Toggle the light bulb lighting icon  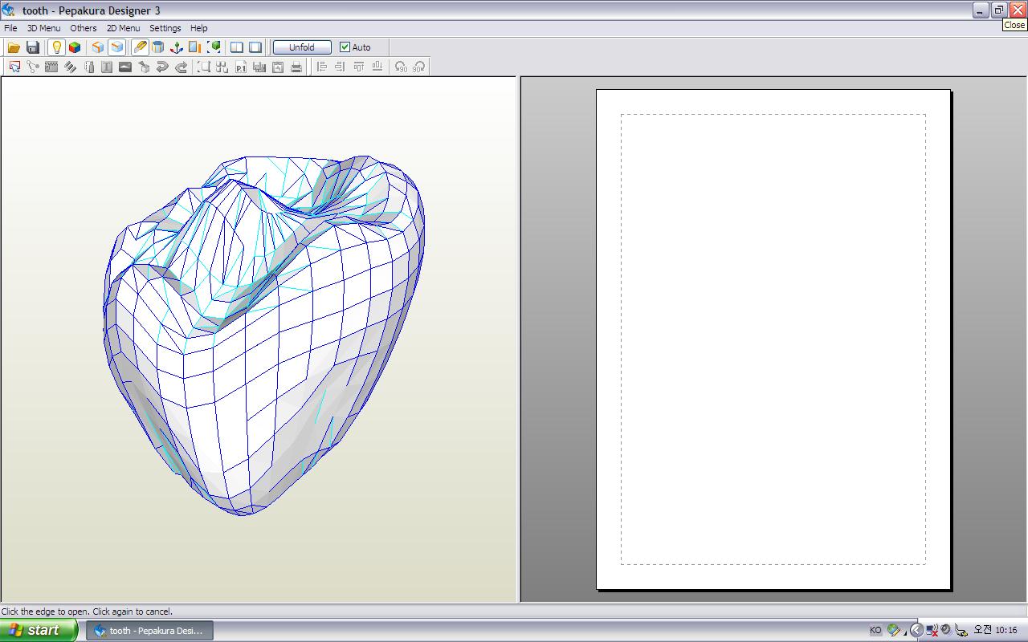tap(56, 47)
